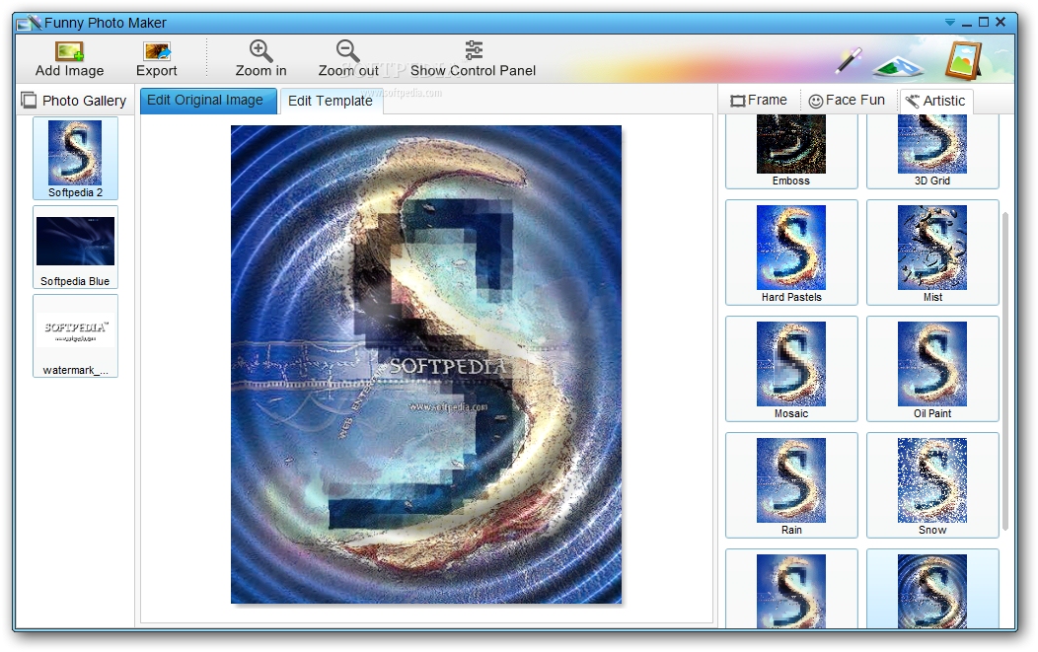Screen dimensions: 1038x652
Task: Select the Softpedia 2 gallery thumbnail
Action: click(x=75, y=158)
